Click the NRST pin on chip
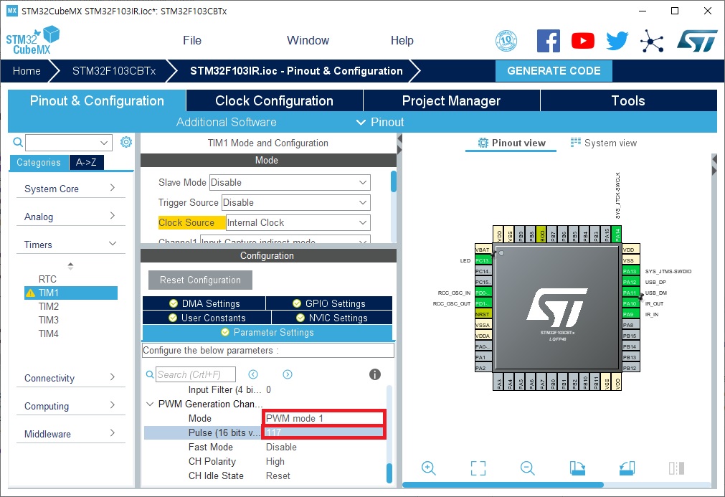 483,314
